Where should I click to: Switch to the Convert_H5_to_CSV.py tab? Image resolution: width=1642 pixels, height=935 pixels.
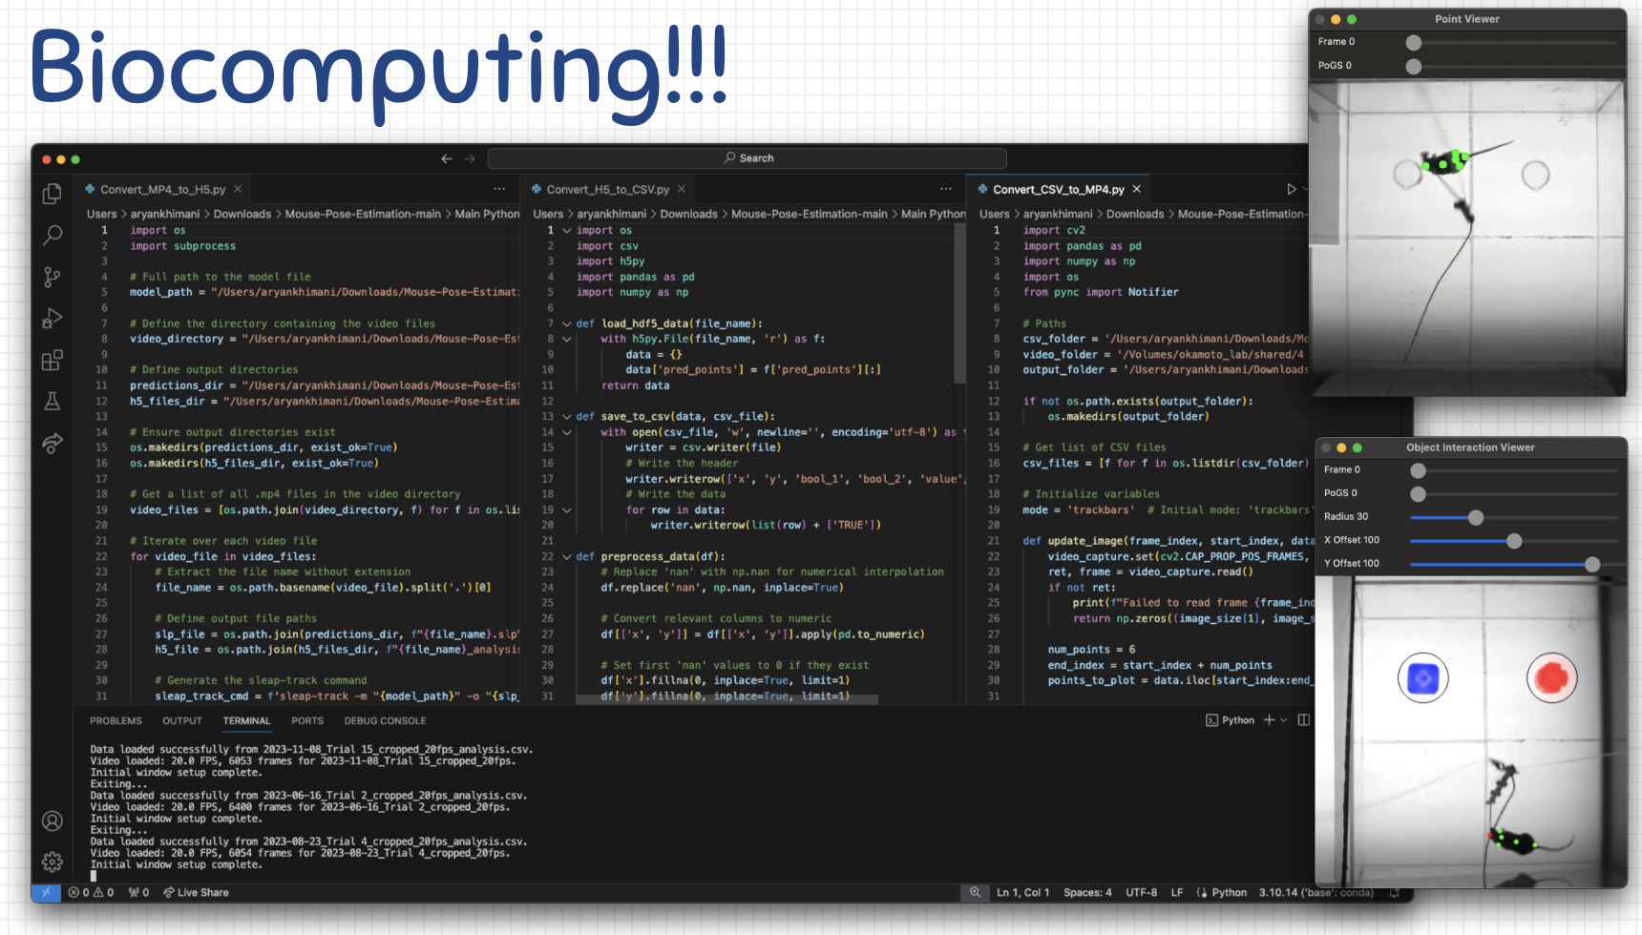coord(607,189)
